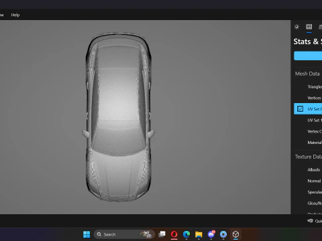Select the Vertices mesh data row
Viewport: 322px width, 241px height.
pos(308,98)
